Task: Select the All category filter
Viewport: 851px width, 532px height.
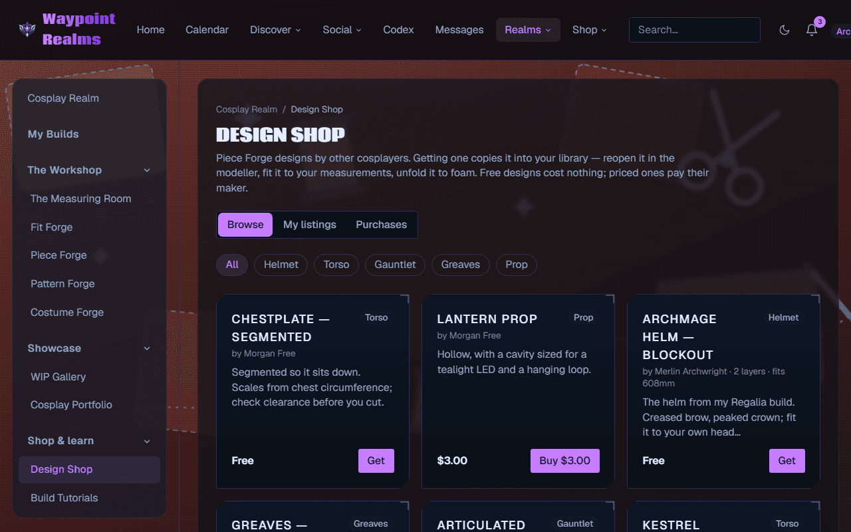Action: coord(232,265)
